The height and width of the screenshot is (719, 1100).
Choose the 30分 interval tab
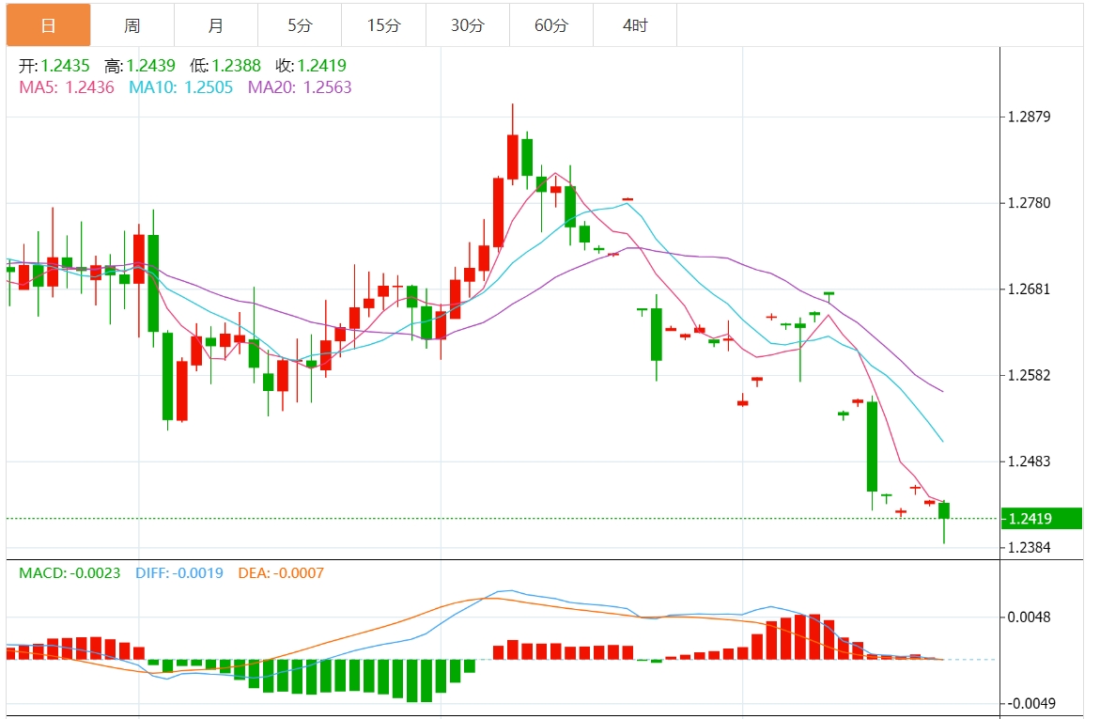tap(467, 25)
